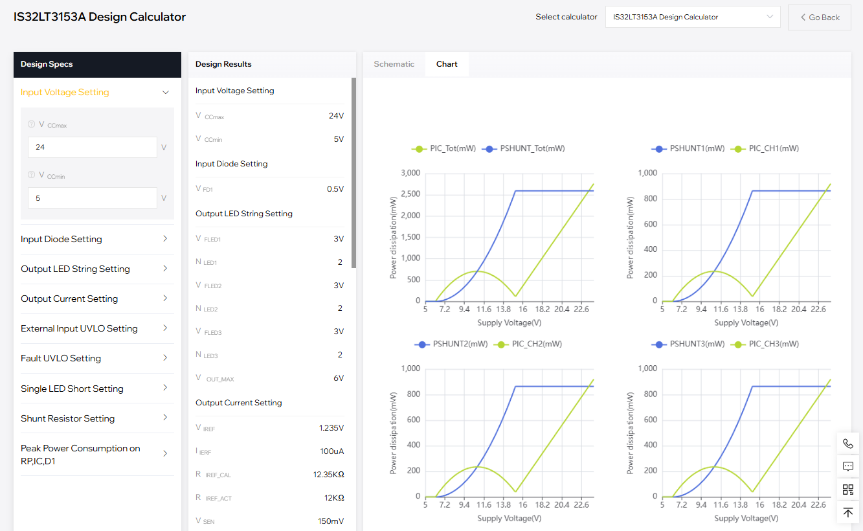Click the IS32LT3153A Design Calculator page title
This screenshot has height=531, width=863.
click(x=100, y=17)
